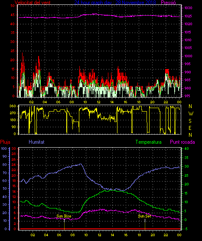Click the 1025 pressure scale value
The height and width of the screenshot is (241, 202).
(188, 16)
